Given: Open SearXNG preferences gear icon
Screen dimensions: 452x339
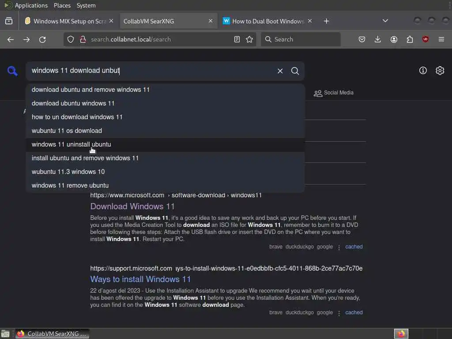Looking at the screenshot, I should [x=440, y=71].
